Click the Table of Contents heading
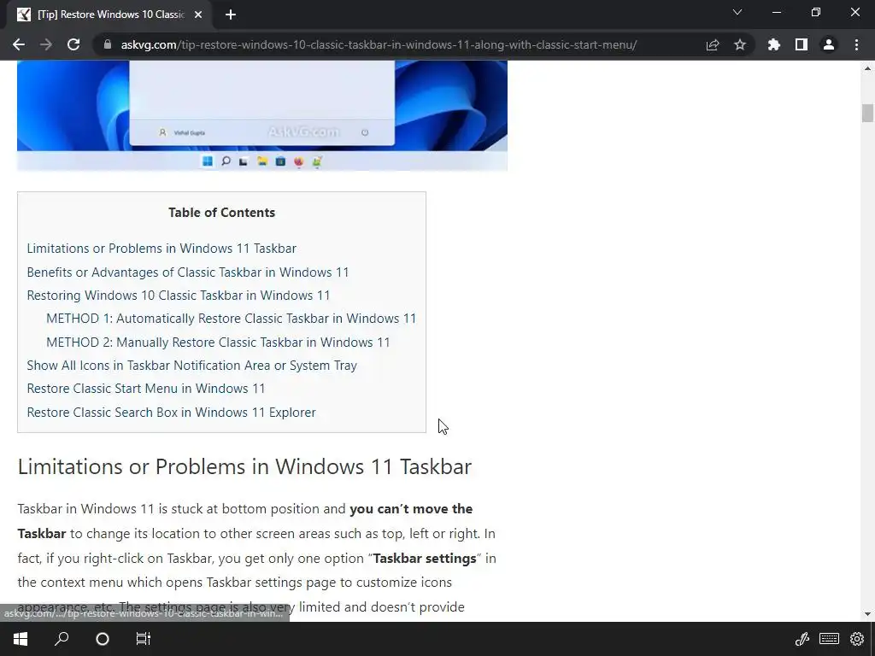The height and width of the screenshot is (656, 875). (221, 213)
